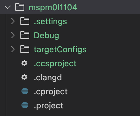Screen dimensions: 140x116
Task: Open the .clangd file
Action: click(48, 77)
